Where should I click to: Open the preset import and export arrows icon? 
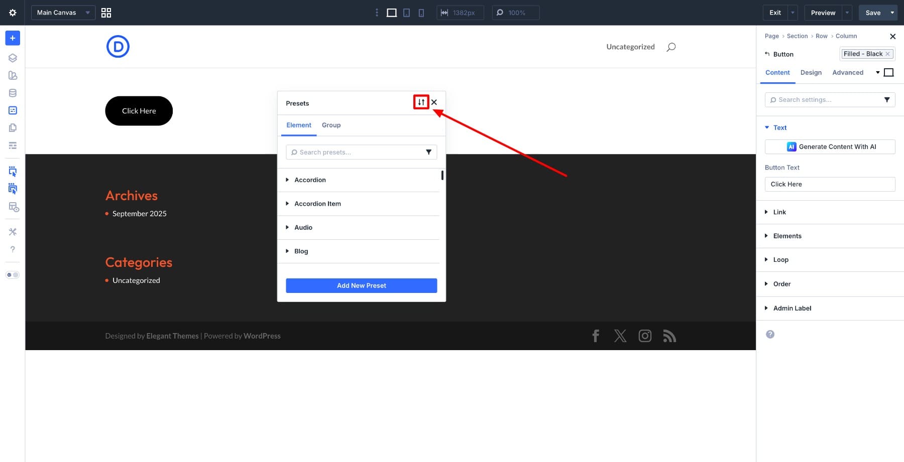tap(421, 102)
